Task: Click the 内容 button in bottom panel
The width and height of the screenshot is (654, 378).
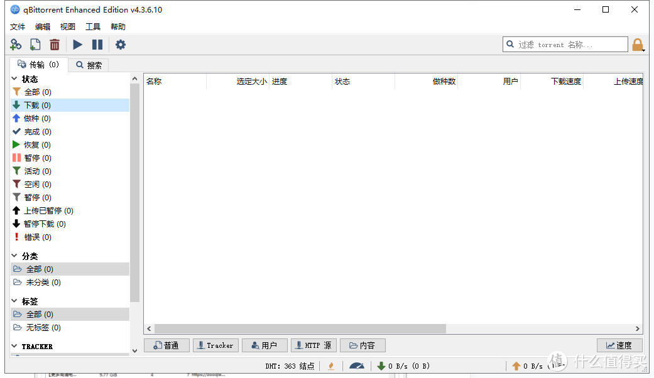Action: [x=362, y=345]
